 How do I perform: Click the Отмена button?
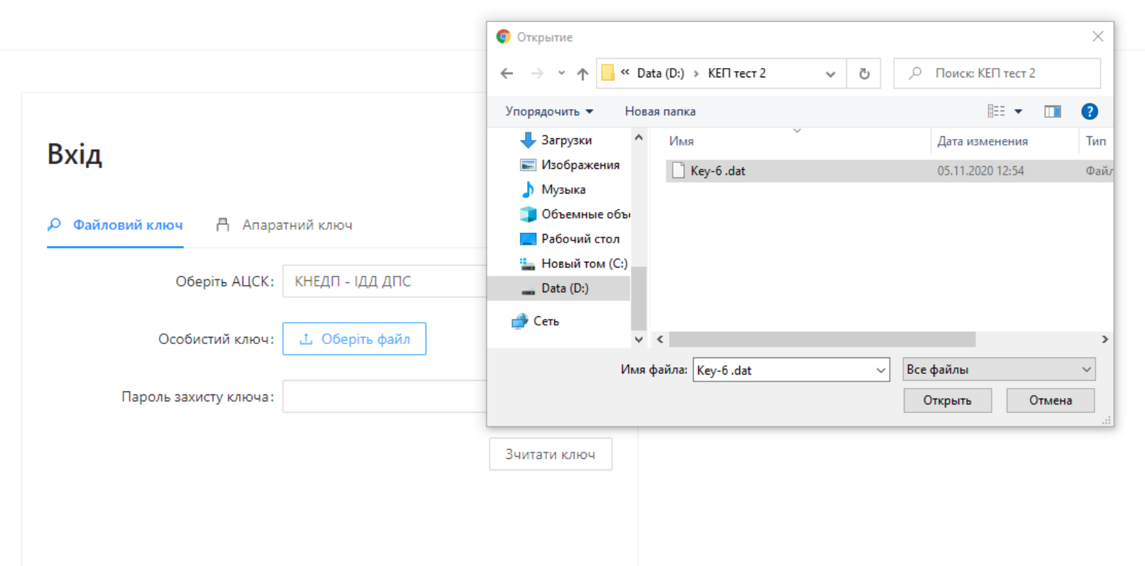(1050, 401)
